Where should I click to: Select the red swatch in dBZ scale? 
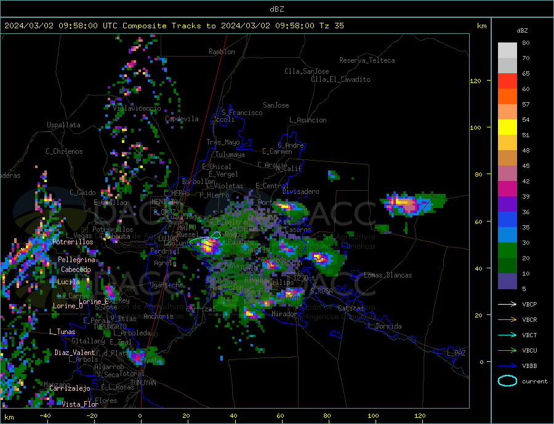(507, 81)
